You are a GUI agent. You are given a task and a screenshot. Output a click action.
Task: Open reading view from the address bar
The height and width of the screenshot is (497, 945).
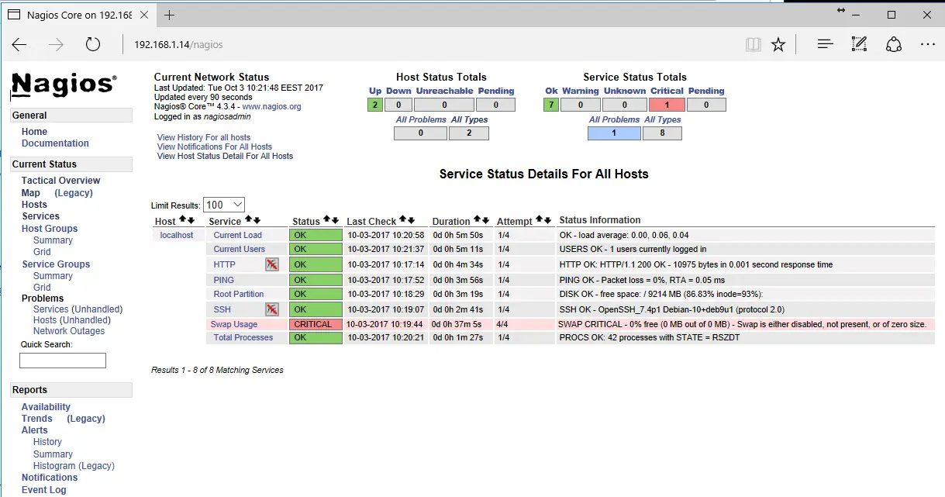click(753, 45)
